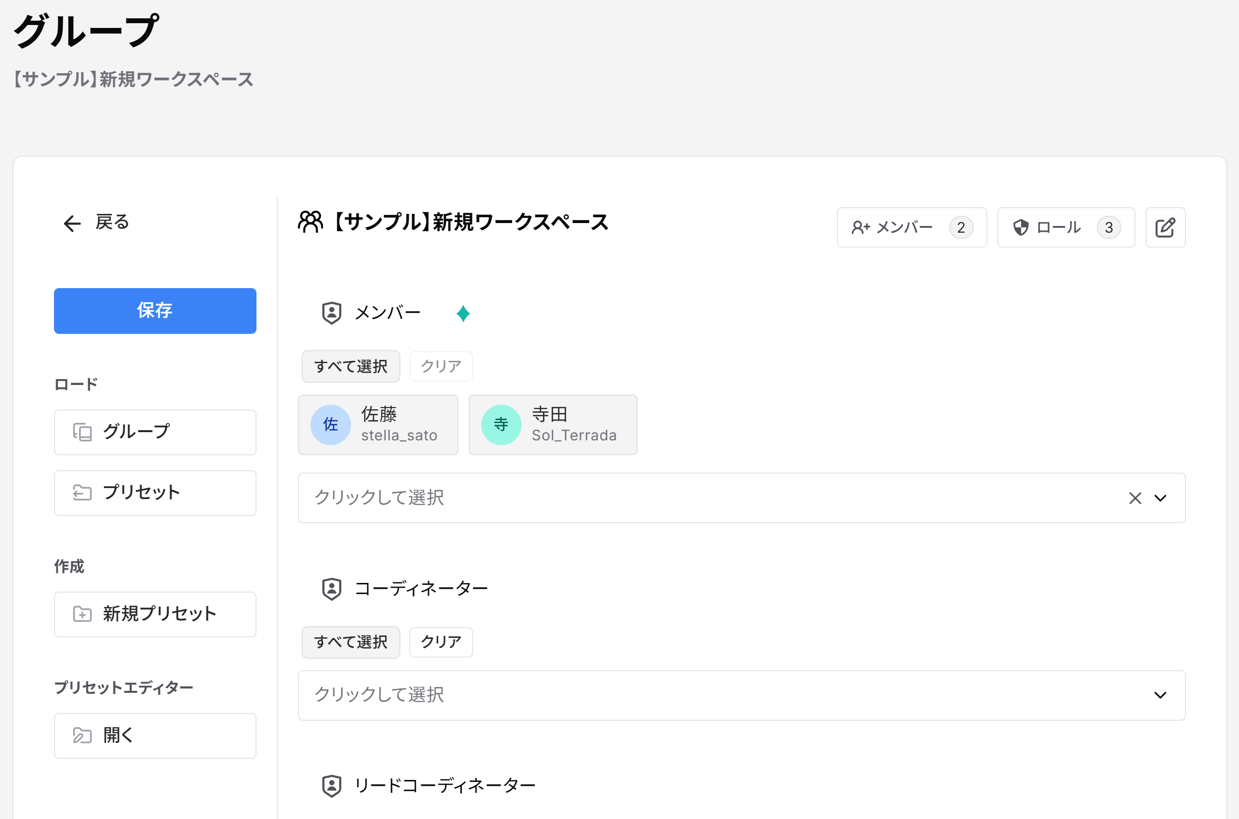Clear selections with the X in member field
The height and width of the screenshot is (819, 1239).
click(x=1134, y=497)
